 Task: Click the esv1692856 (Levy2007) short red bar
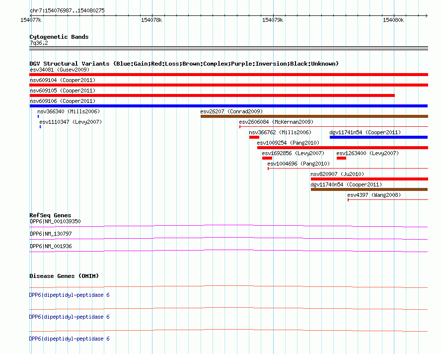267,158
